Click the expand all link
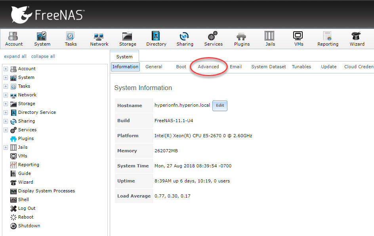Screen dimensions: 374x236 point(15,56)
